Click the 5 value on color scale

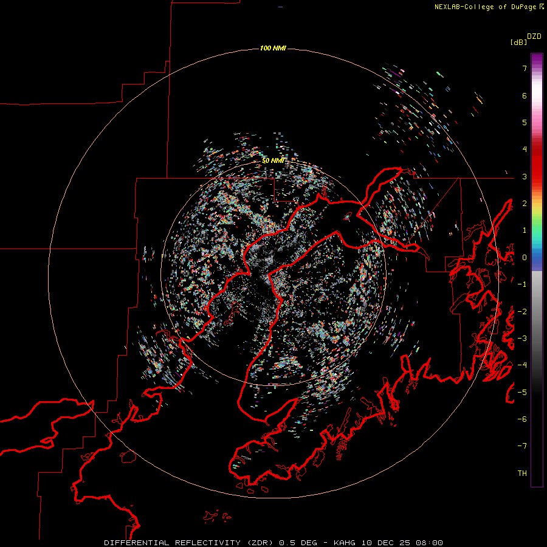[525, 122]
